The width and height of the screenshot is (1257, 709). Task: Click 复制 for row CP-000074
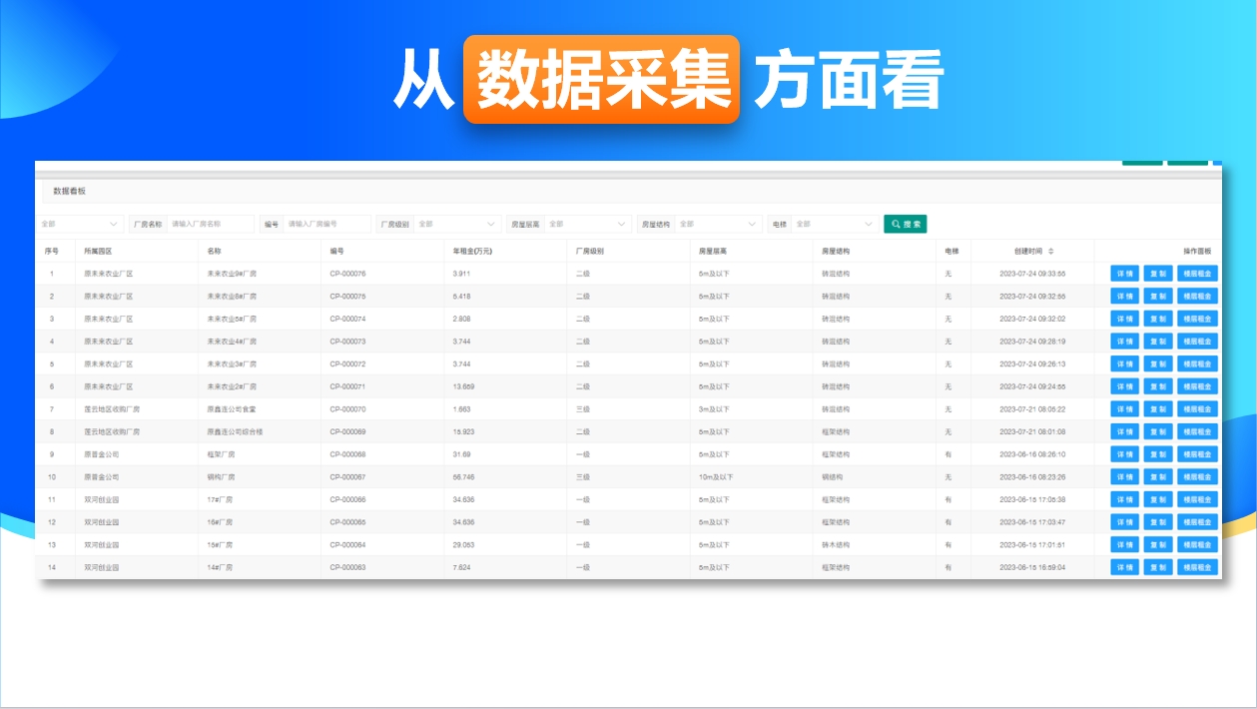(x=1158, y=319)
